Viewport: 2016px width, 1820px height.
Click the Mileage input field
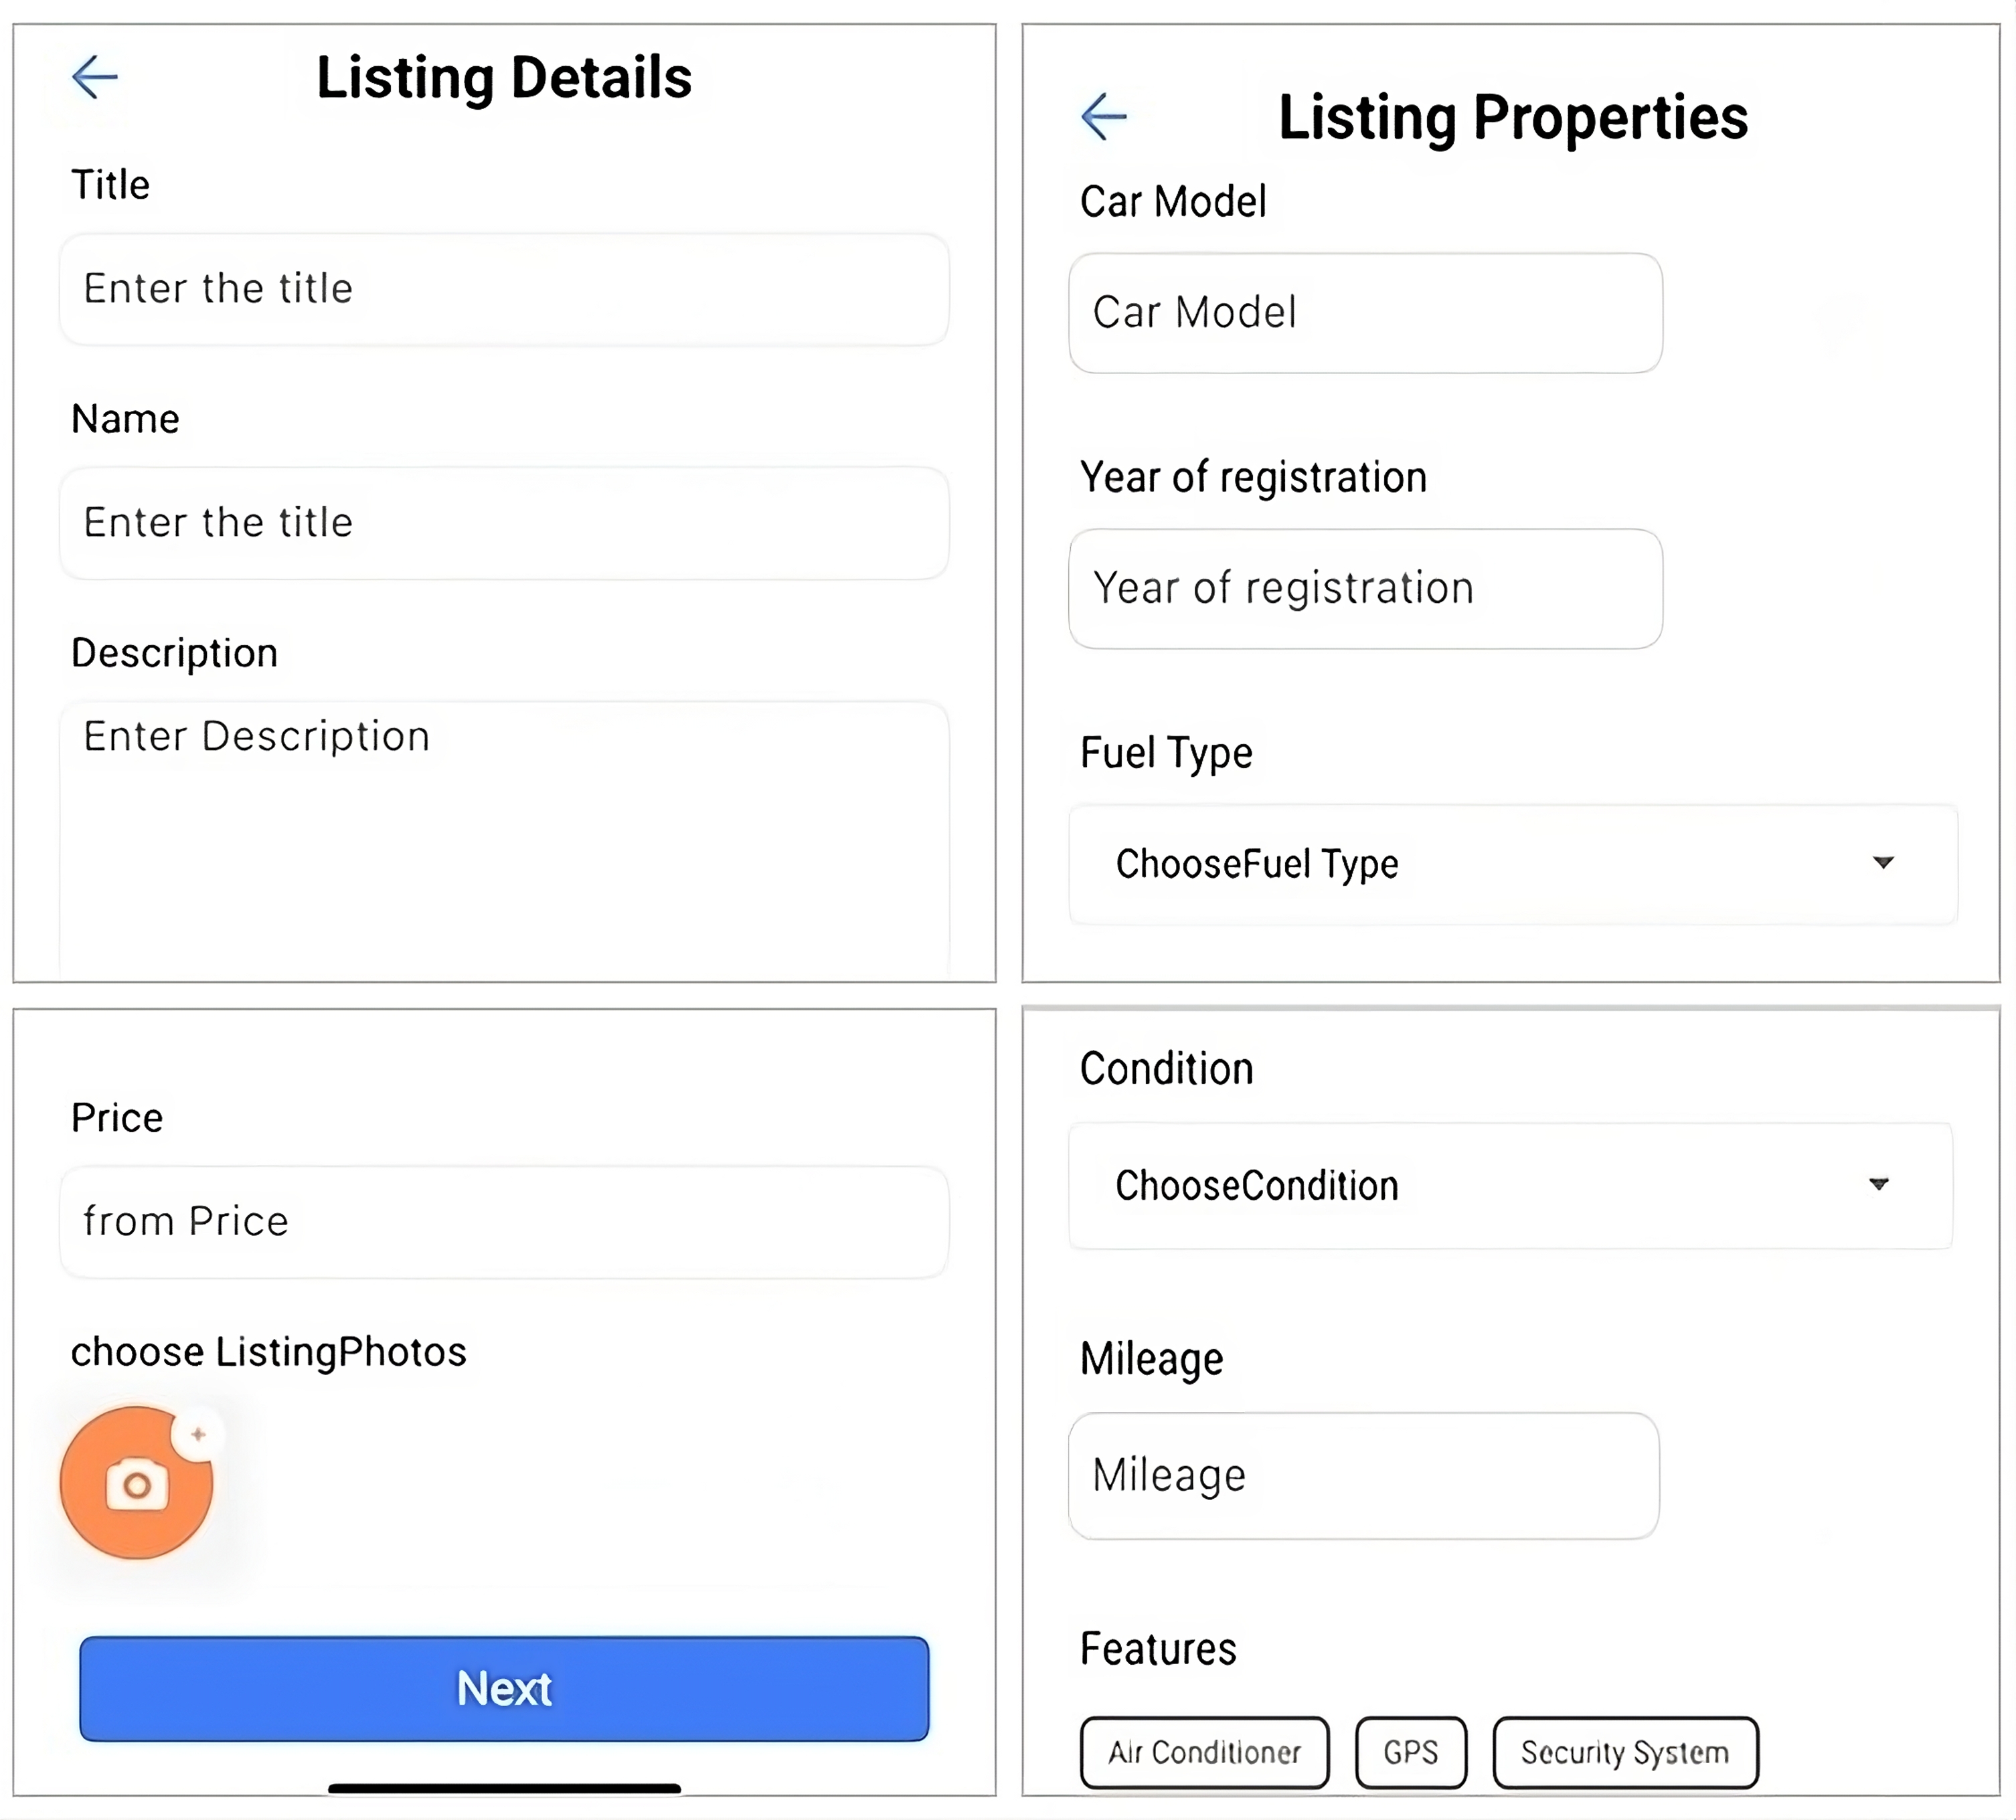(1363, 1475)
